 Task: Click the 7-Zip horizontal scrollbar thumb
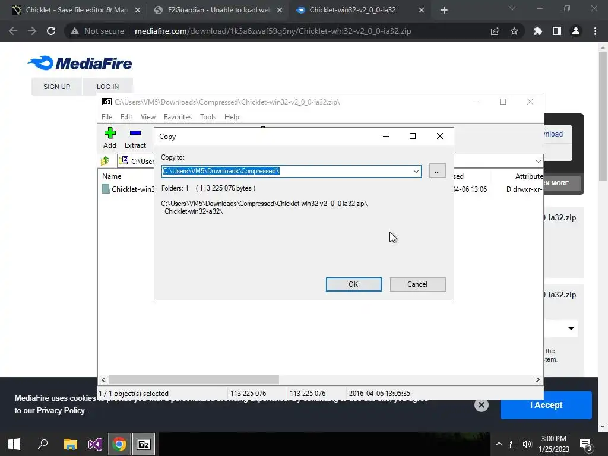tap(194, 379)
